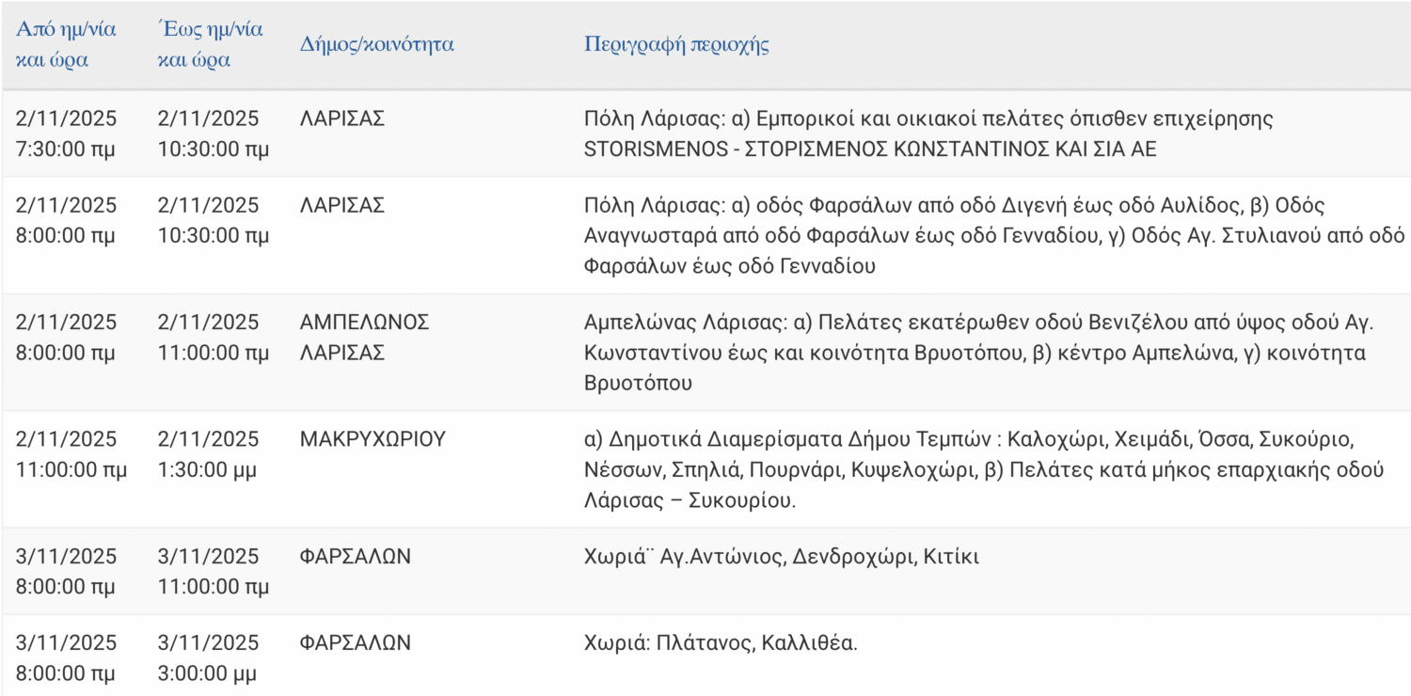This screenshot has height=696, width=1411.
Task: Click the Πλάτανος, Καλλιθέα villages description
Action: (x=721, y=643)
